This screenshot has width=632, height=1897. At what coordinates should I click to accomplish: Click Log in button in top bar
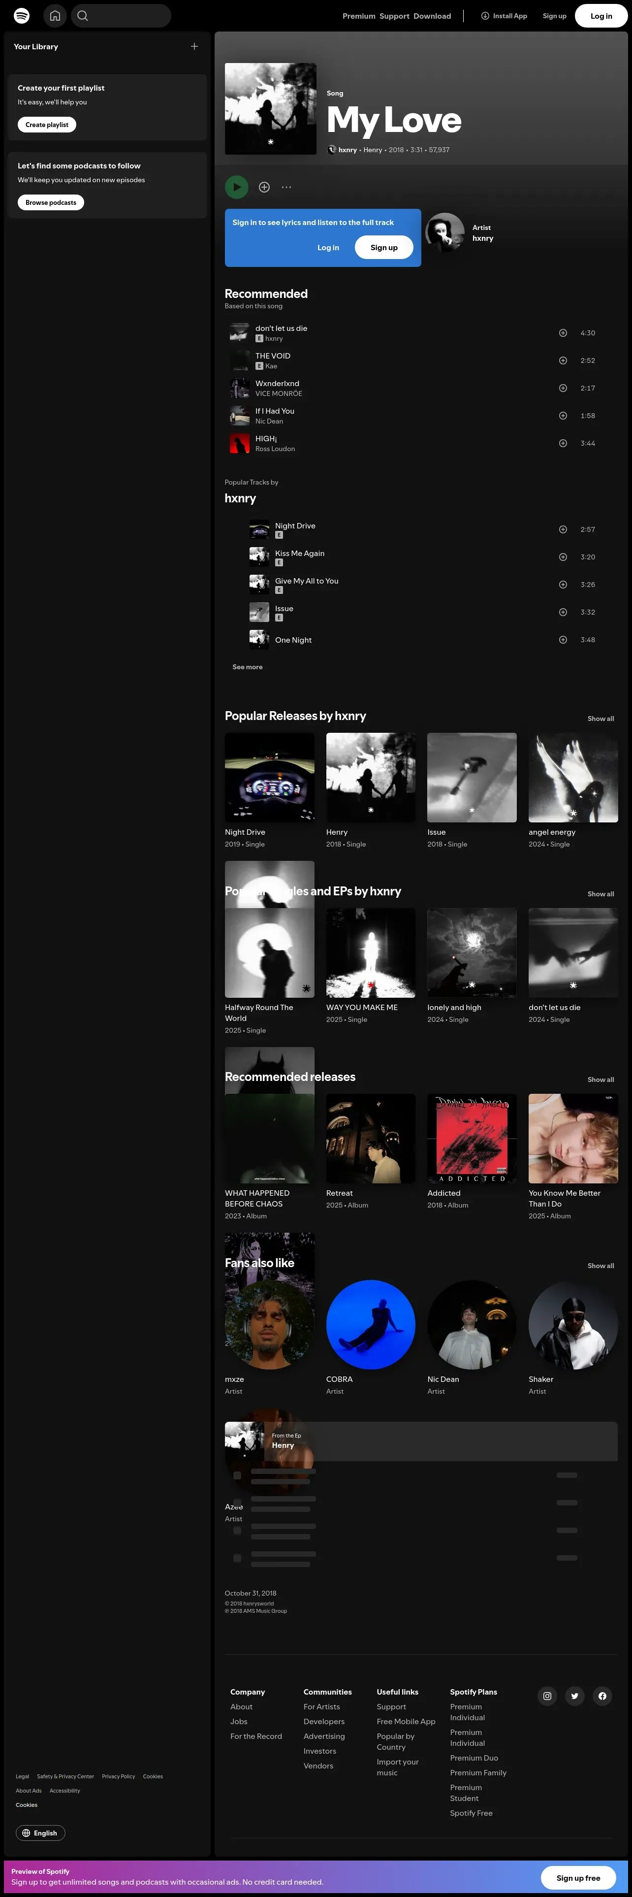601,15
